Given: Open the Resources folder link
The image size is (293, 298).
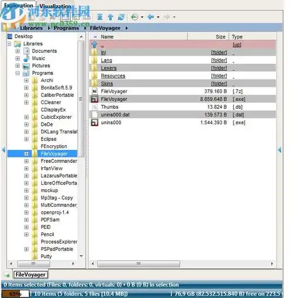Looking at the screenshot, I should pos(113,76).
